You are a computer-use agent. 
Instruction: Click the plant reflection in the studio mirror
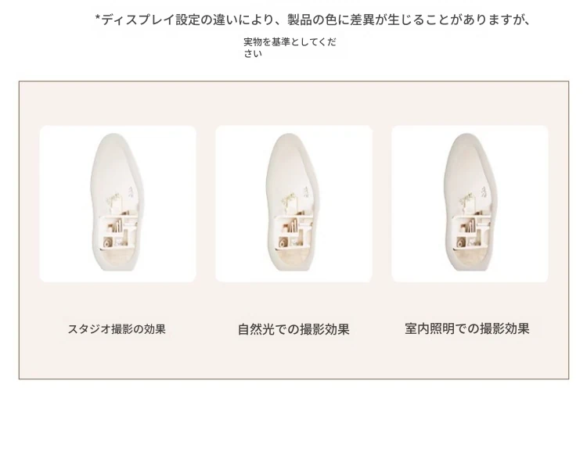coord(113,201)
